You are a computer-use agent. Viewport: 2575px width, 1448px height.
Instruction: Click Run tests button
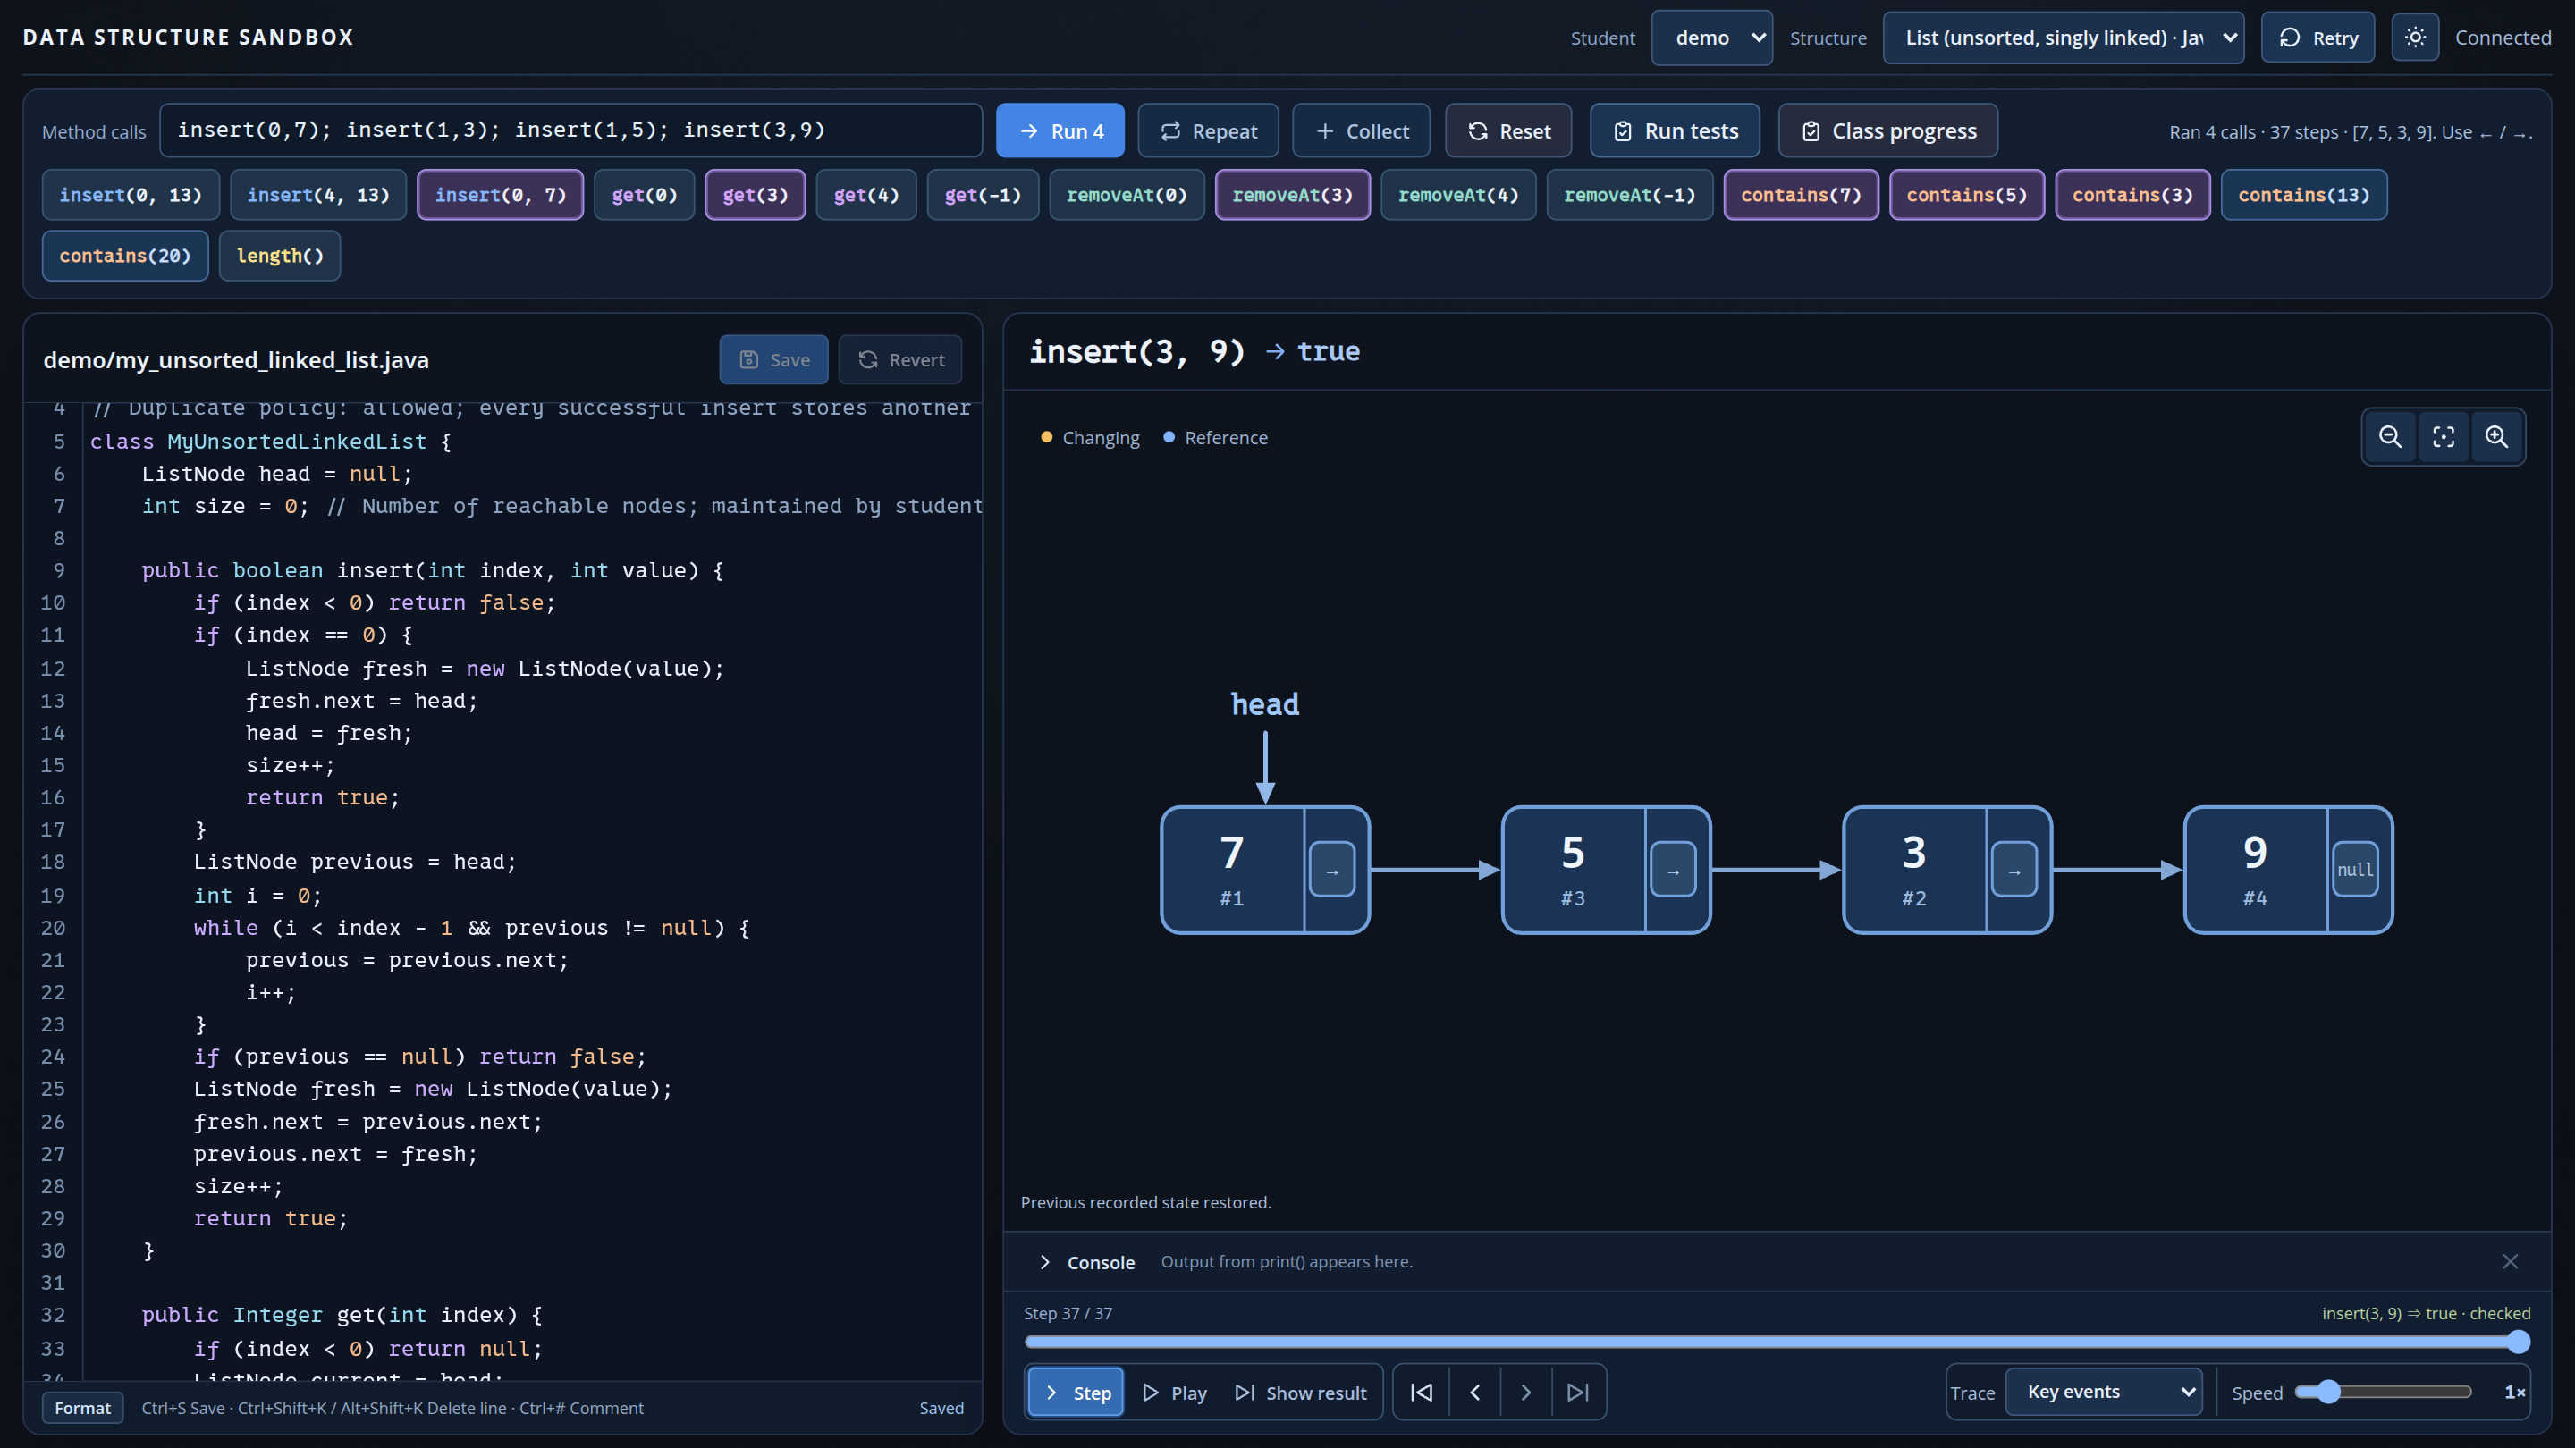[1675, 130]
